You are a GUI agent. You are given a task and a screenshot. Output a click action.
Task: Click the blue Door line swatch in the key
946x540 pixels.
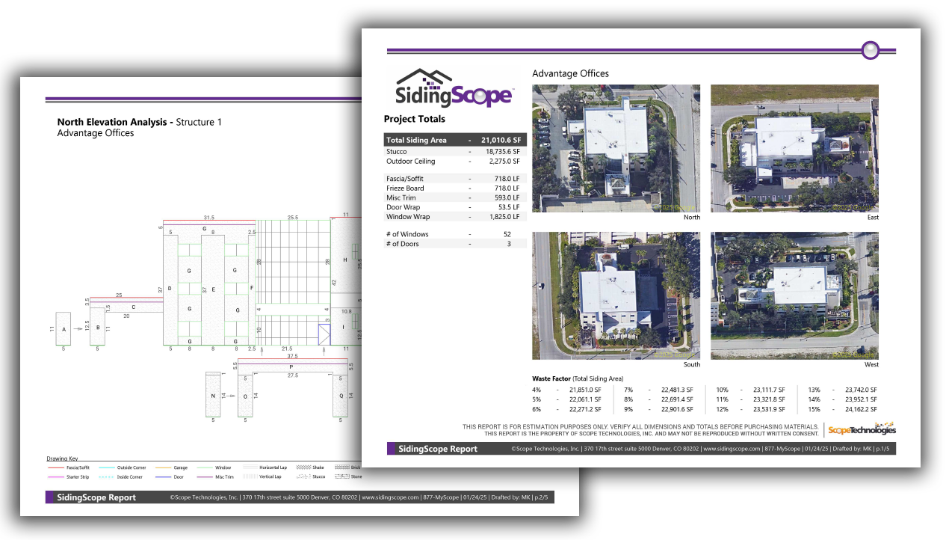(163, 476)
